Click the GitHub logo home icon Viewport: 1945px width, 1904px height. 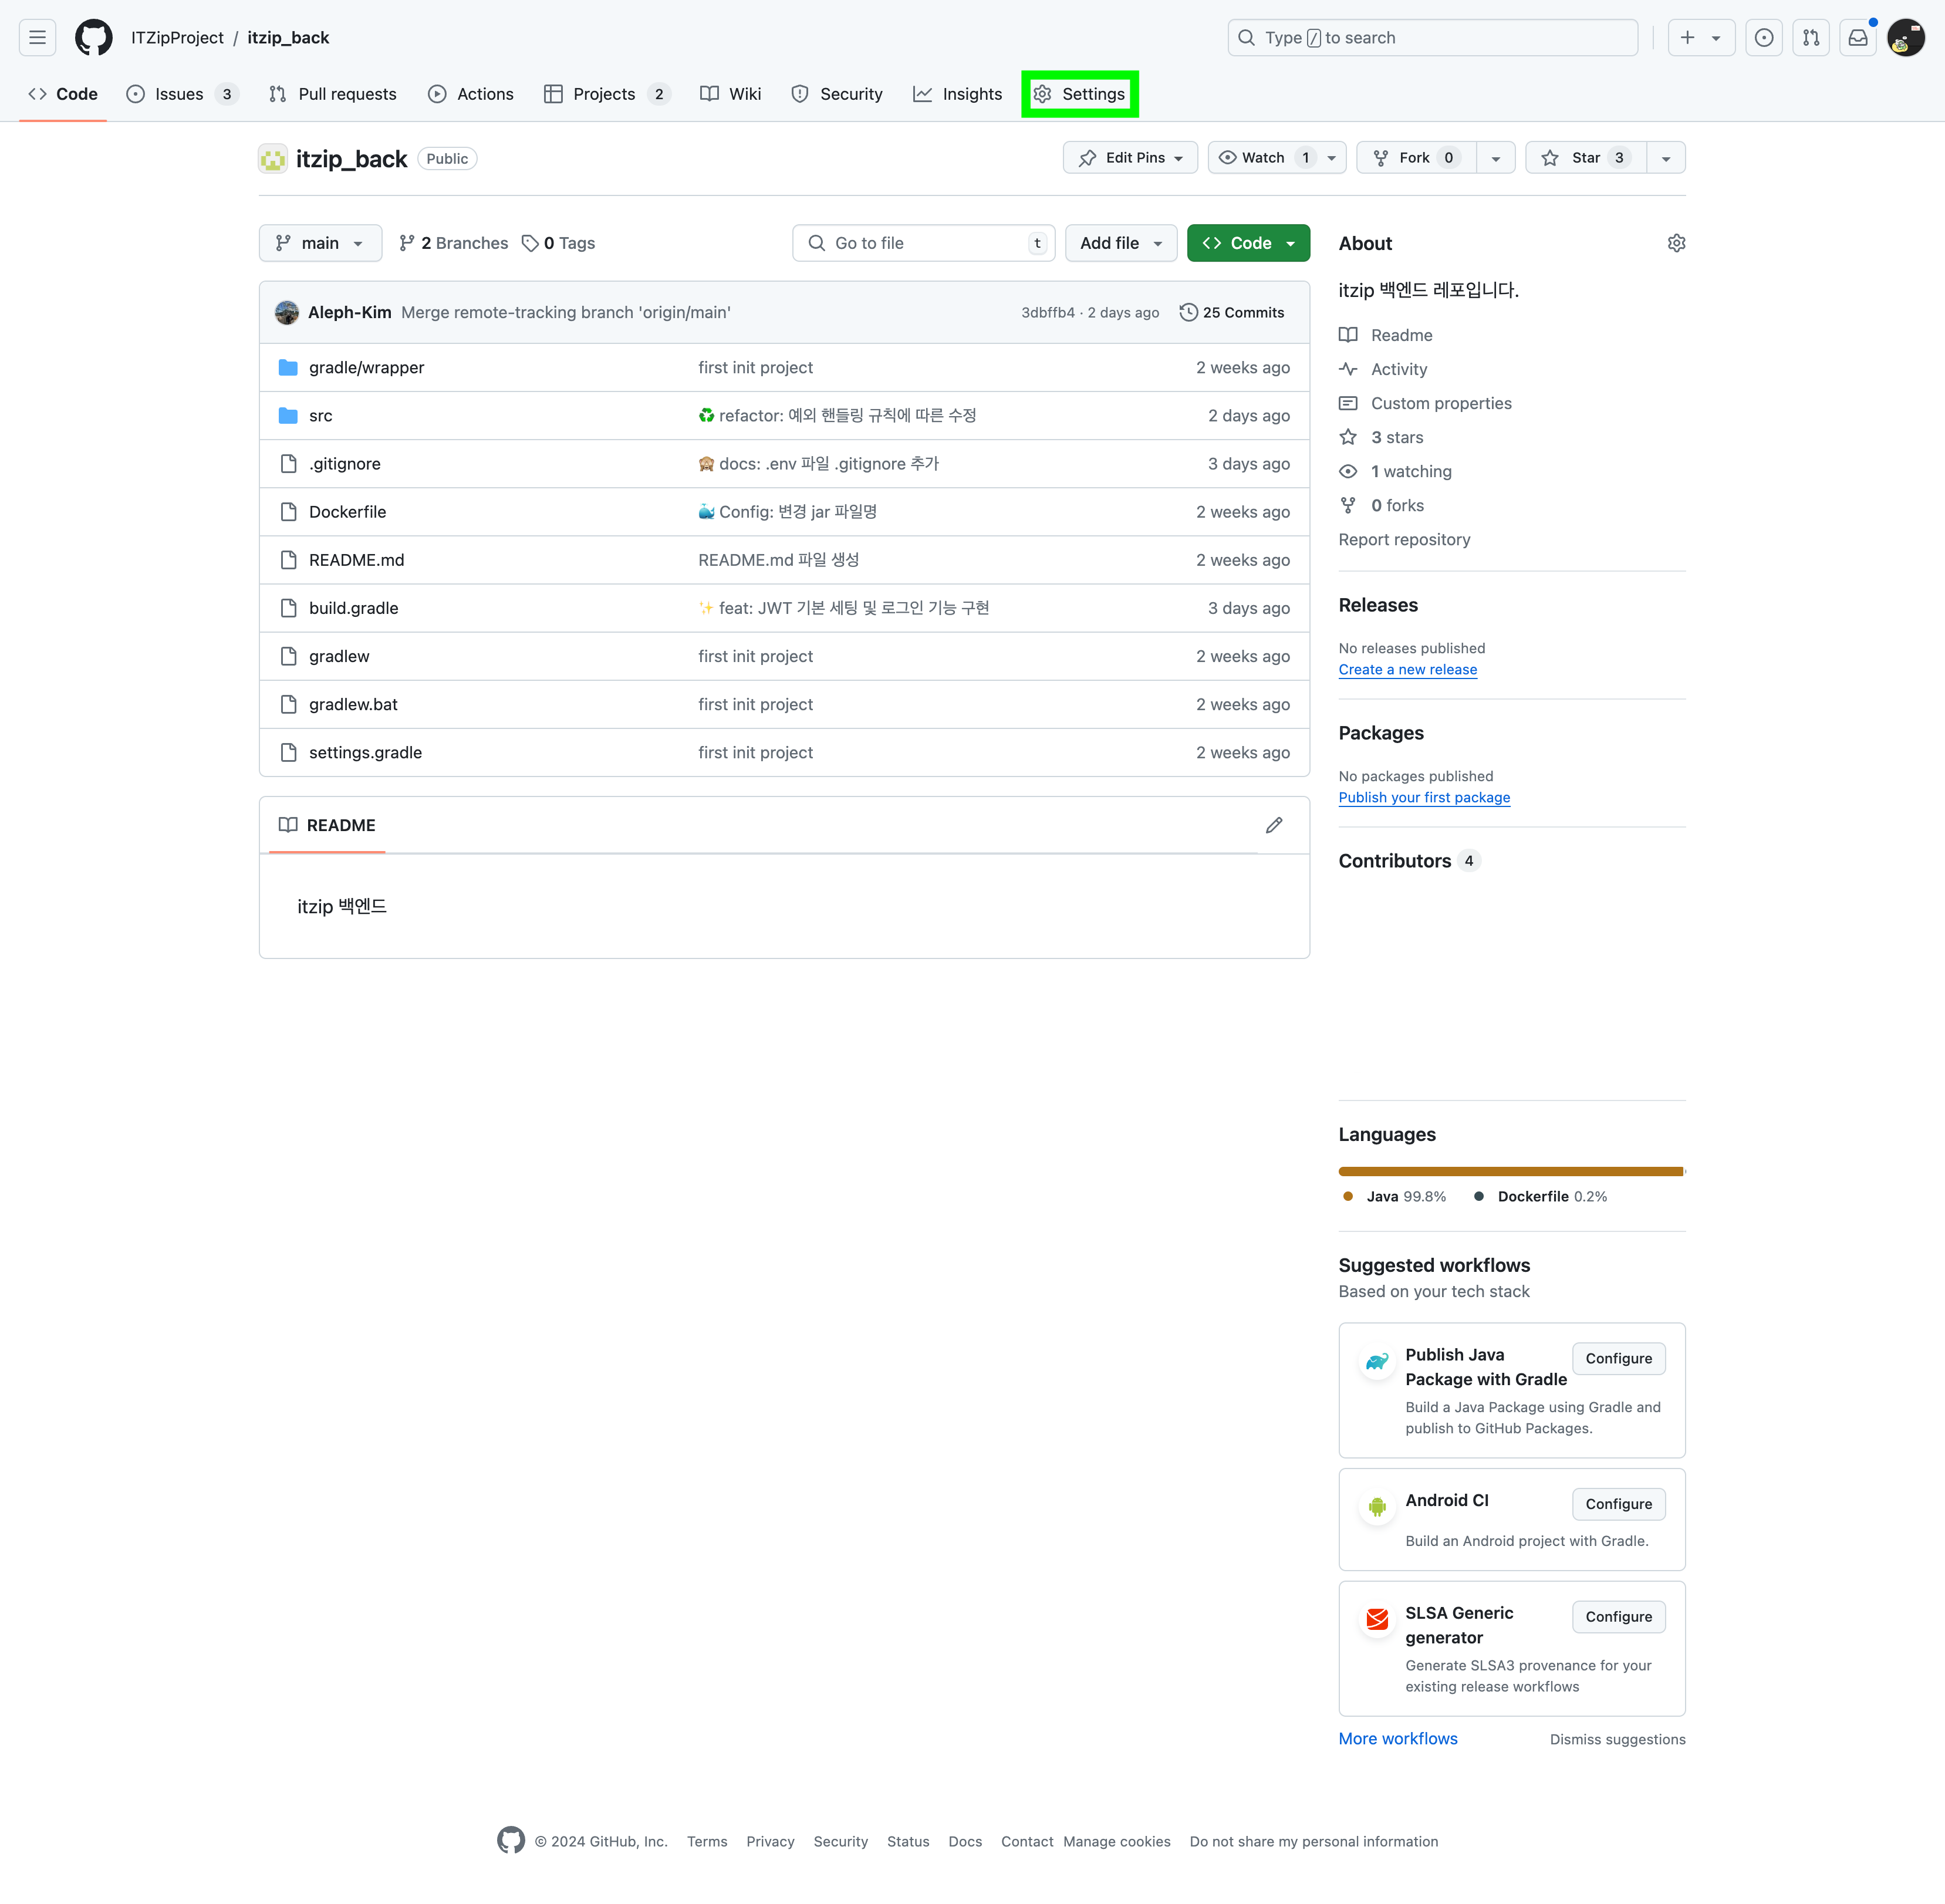click(94, 38)
